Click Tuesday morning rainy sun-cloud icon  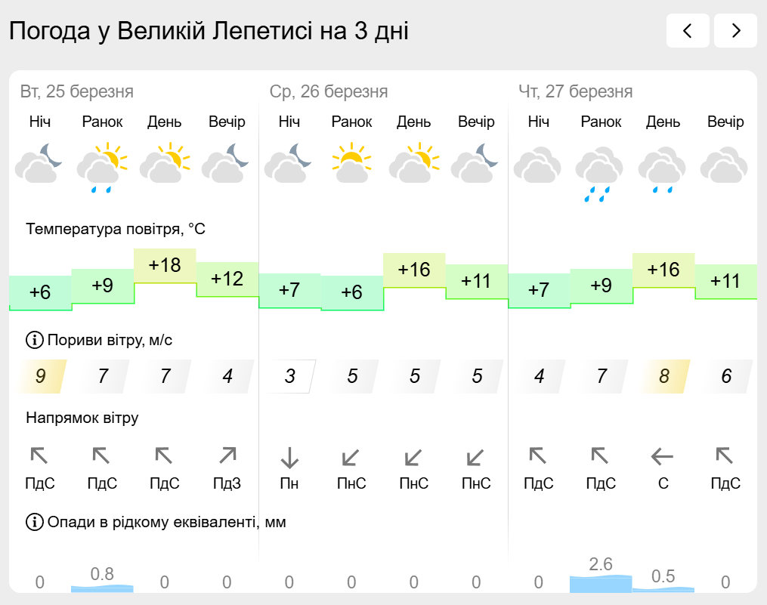[102, 167]
